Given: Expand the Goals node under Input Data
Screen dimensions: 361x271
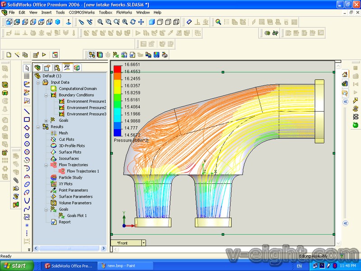Looking at the screenshot, I should (x=46, y=121).
